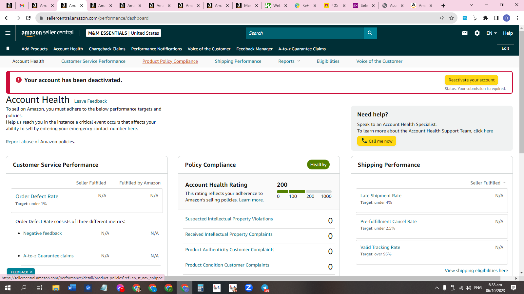Open the messages envelope icon
This screenshot has width=524, height=294.
pyautogui.click(x=465, y=33)
